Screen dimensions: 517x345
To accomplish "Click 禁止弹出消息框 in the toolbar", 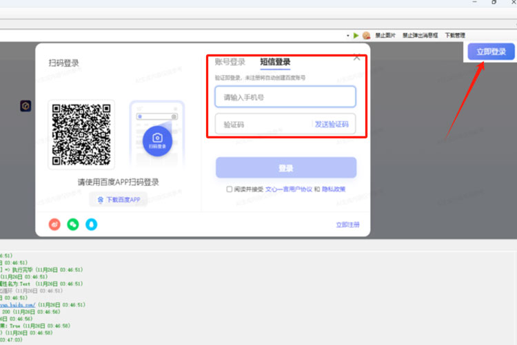I will (x=420, y=35).
